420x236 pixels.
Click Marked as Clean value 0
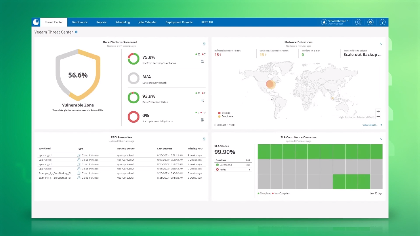[x=303, y=55]
